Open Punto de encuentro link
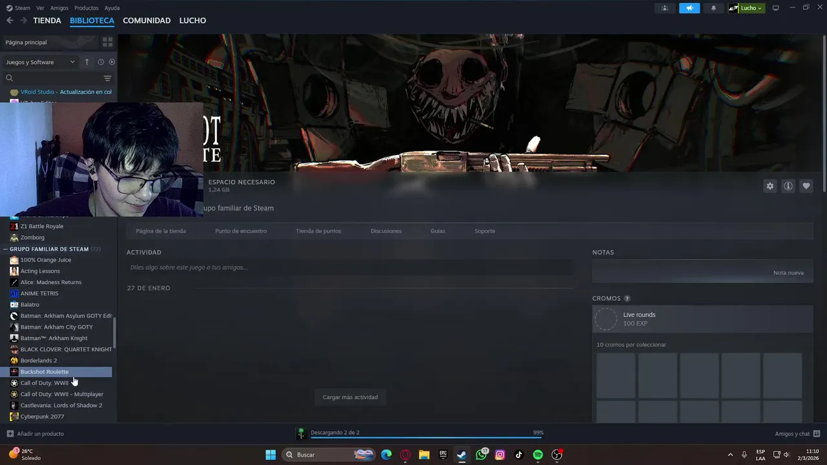Viewport: 827px width, 465px height. 241,231
